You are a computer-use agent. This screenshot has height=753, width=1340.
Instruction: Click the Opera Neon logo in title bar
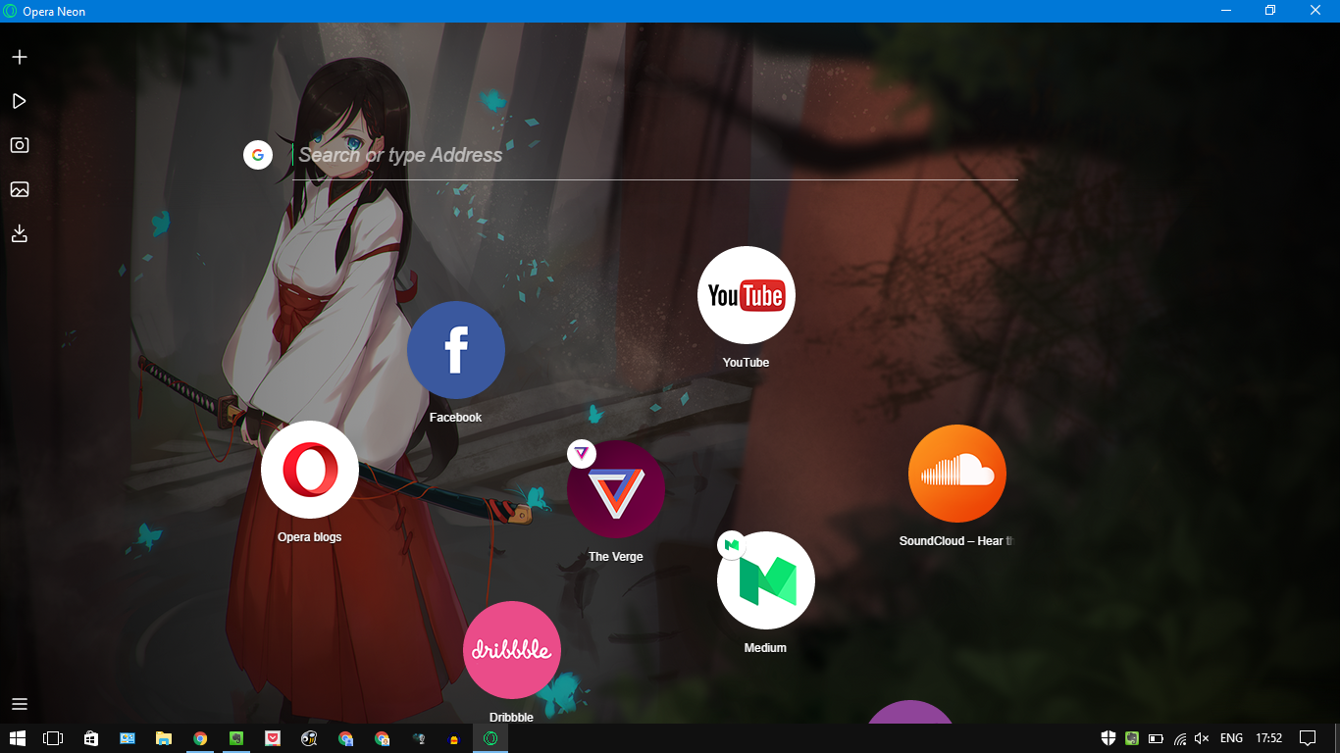(11, 11)
